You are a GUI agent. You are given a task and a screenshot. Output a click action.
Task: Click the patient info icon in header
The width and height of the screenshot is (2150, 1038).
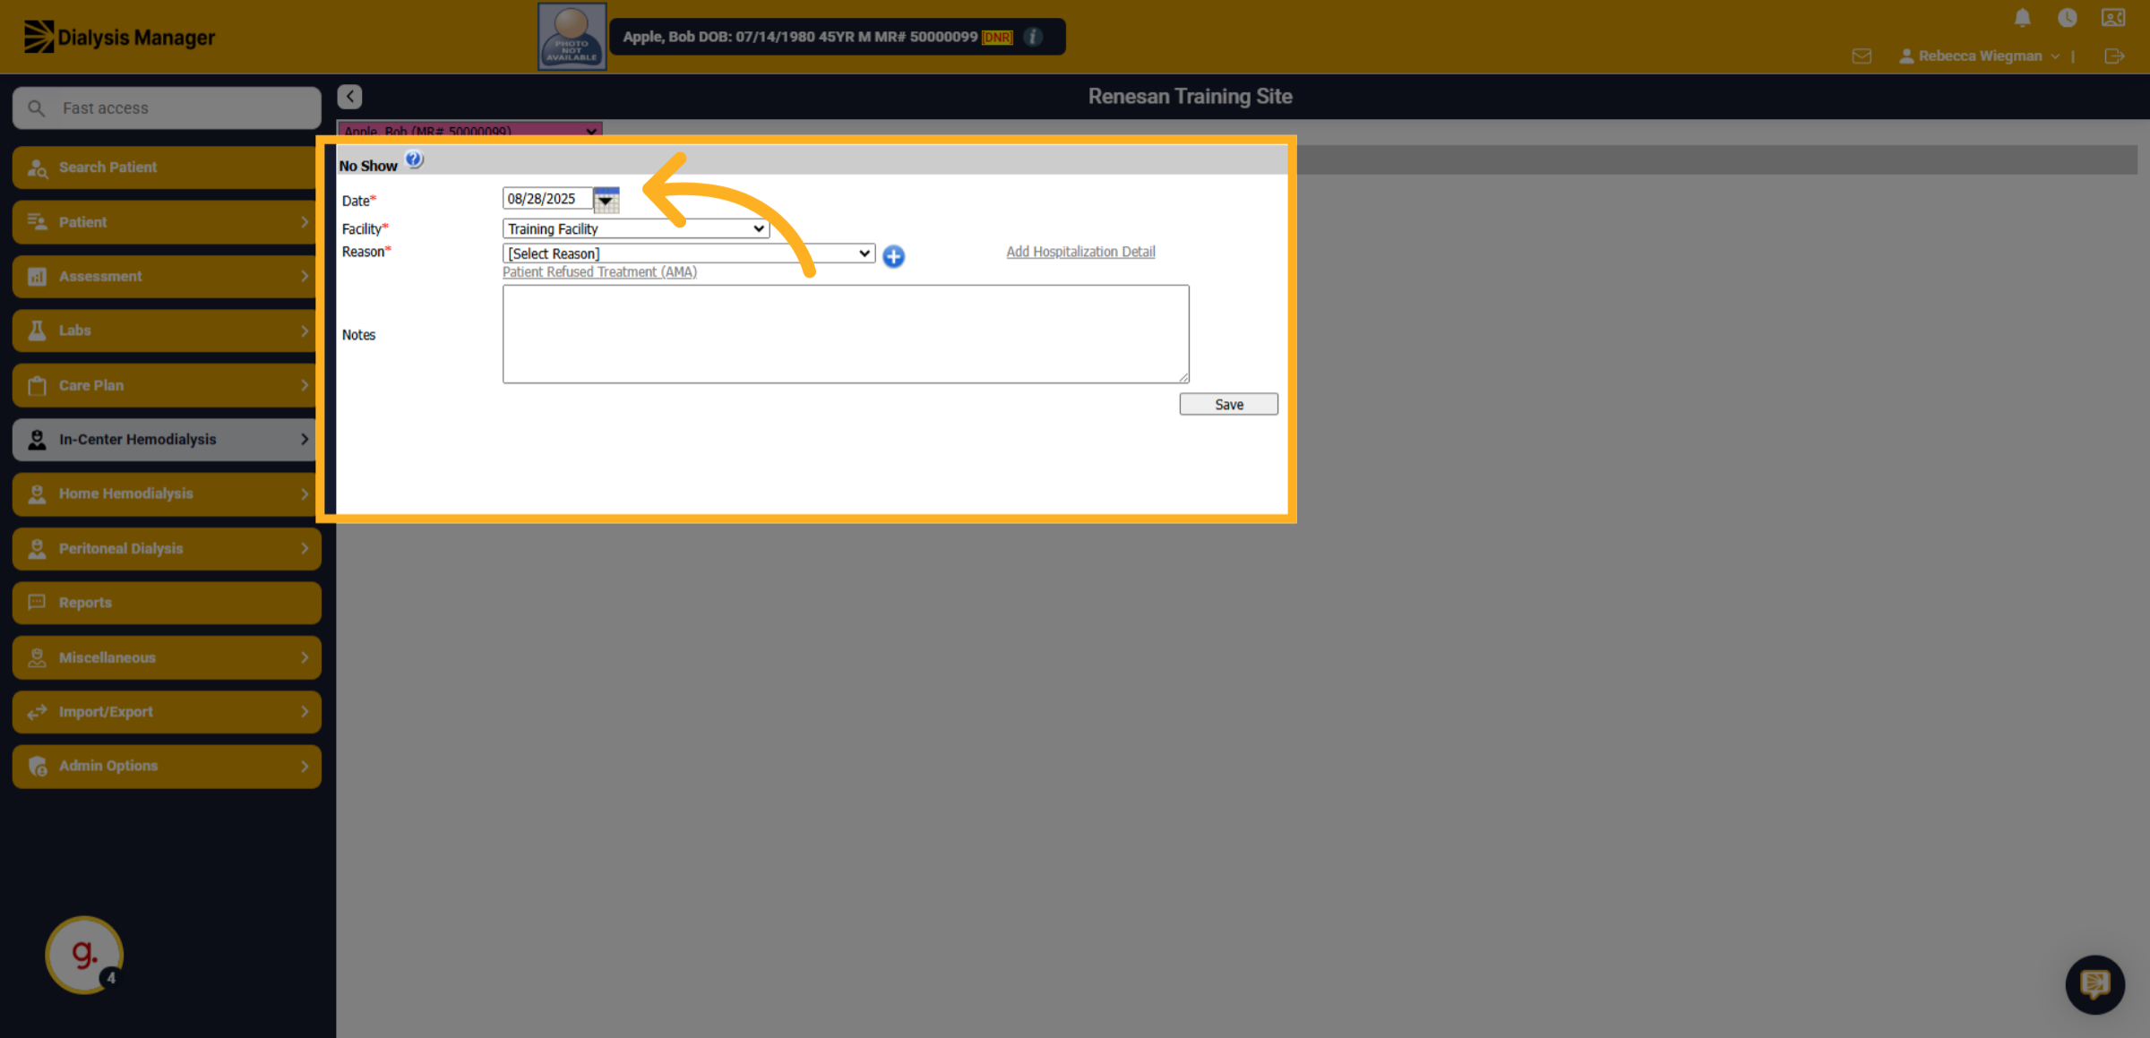point(1033,37)
